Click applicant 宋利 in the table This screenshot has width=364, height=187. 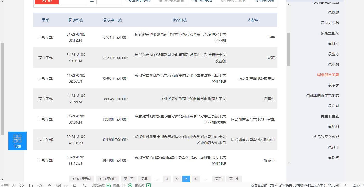[x=271, y=37]
